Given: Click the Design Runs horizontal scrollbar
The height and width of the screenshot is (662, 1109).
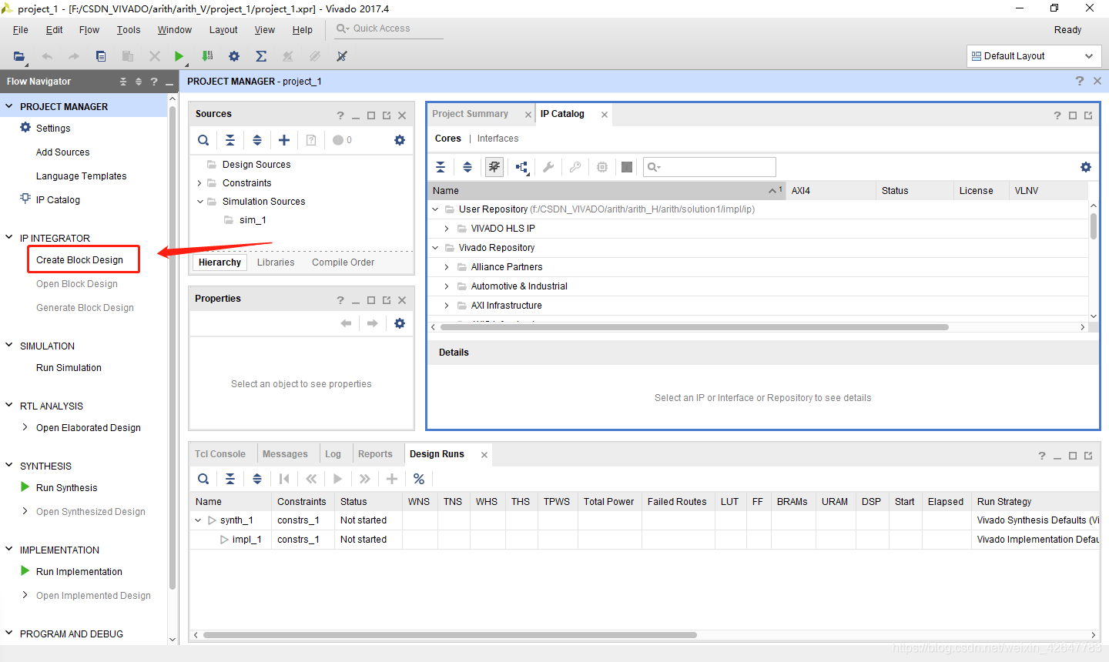Looking at the screenshot, I should (x=450, y=635).
